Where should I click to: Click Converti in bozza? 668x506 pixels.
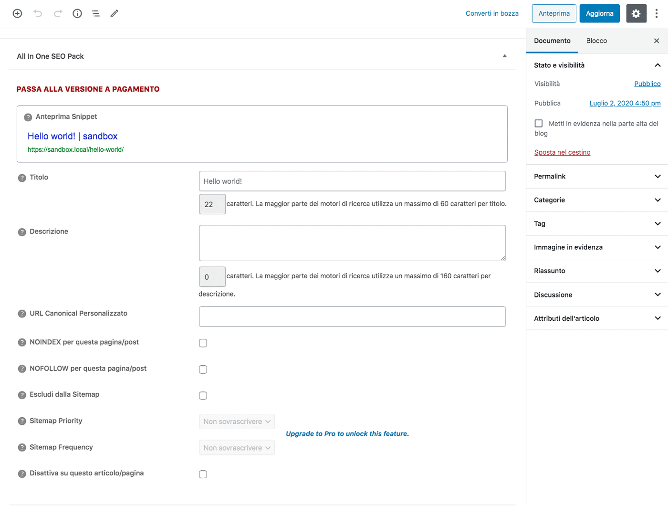pyautogui.click(x=492, y=13)
